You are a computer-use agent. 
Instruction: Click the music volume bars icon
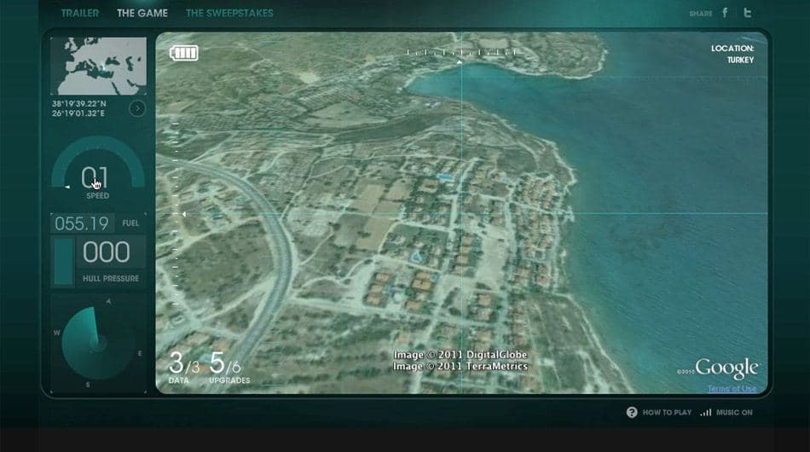[706, 412]
